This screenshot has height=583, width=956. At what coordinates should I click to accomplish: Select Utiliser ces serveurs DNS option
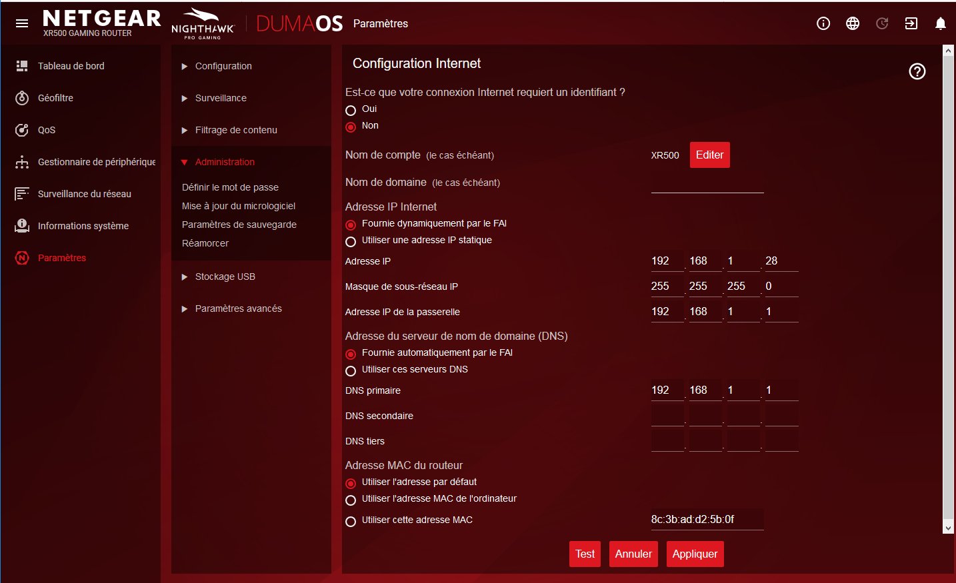(x=351, y=371)
